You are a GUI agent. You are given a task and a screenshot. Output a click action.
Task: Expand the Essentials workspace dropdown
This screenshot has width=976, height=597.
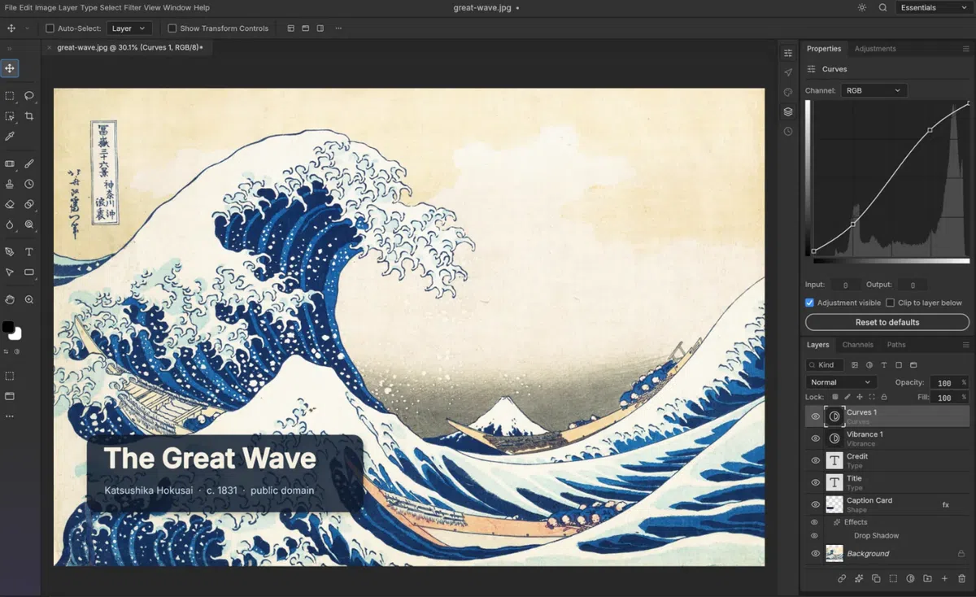pyautogui.click(x=933, y=7)
